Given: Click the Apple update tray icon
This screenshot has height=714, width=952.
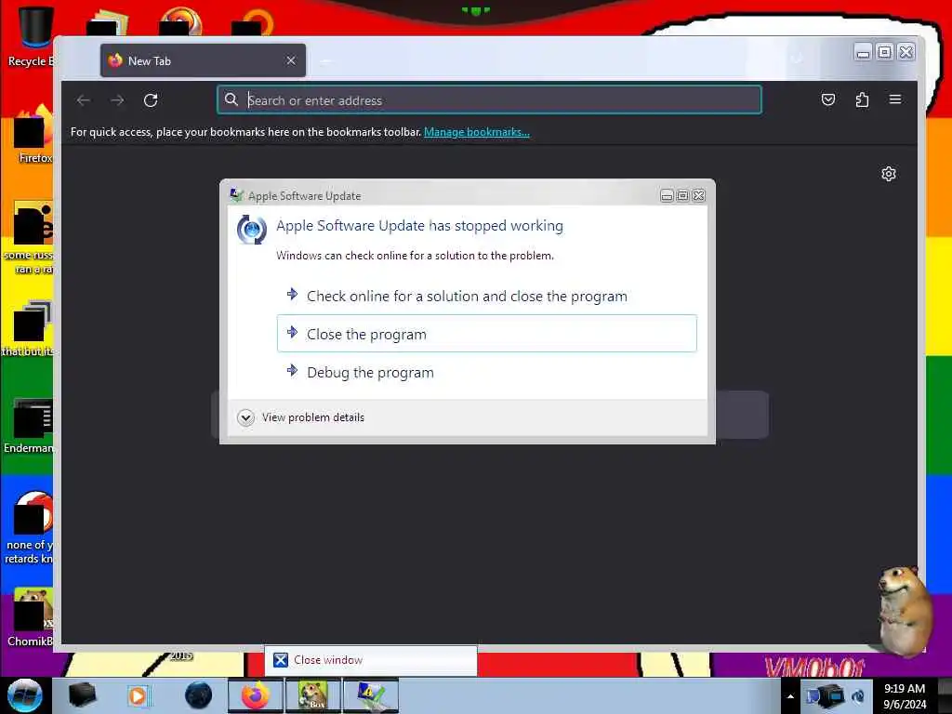Looking at the screenshot, I should pyautogui.click(x=858, y=695).
